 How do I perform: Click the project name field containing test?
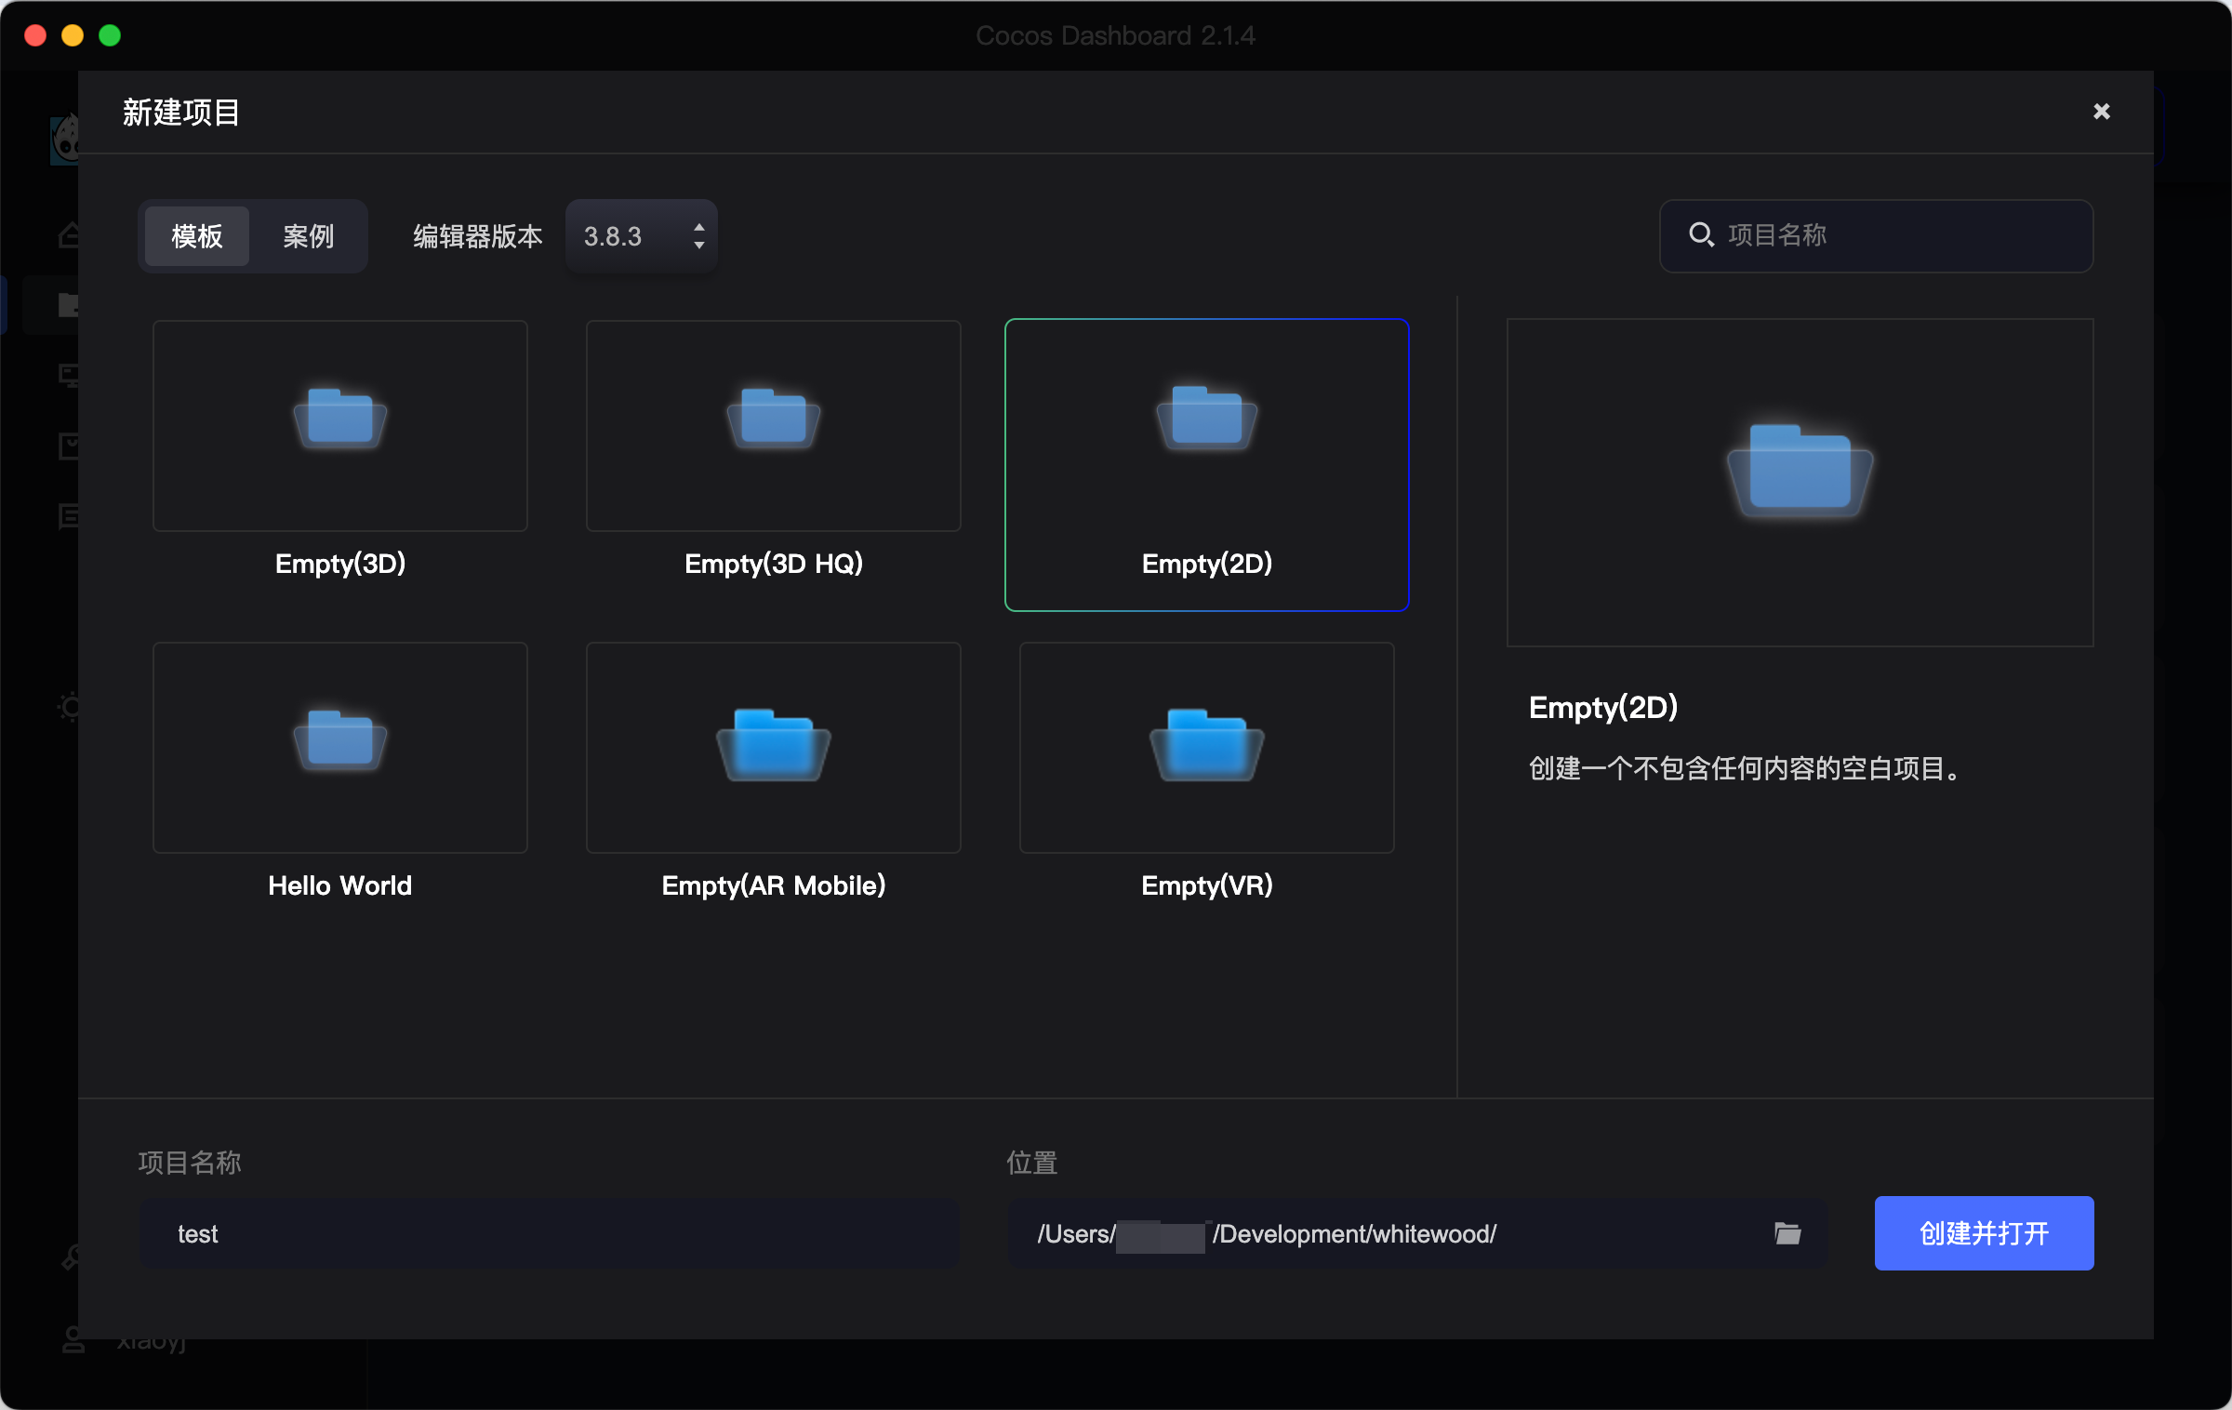click(549, 1233)
